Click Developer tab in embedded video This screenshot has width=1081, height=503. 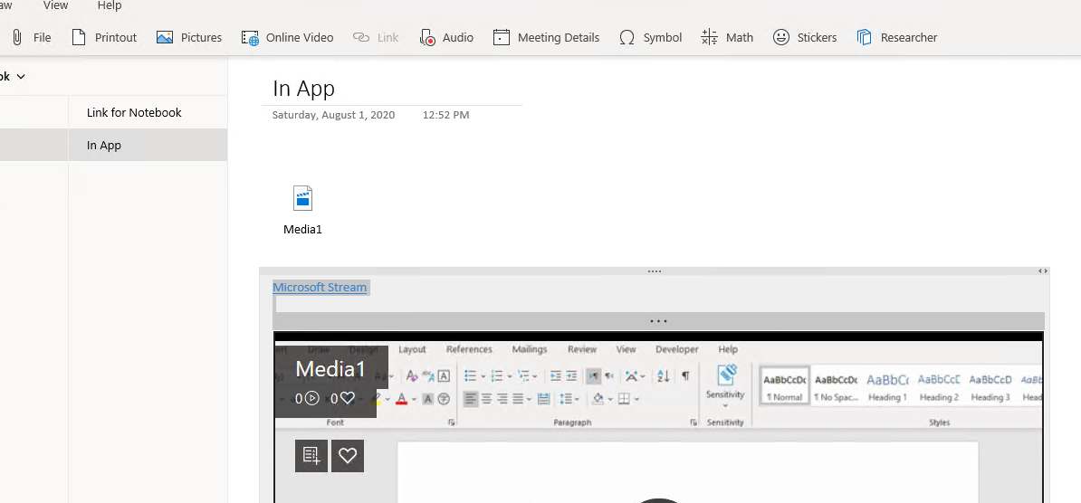pyautogui.click(x=677, y=349)
